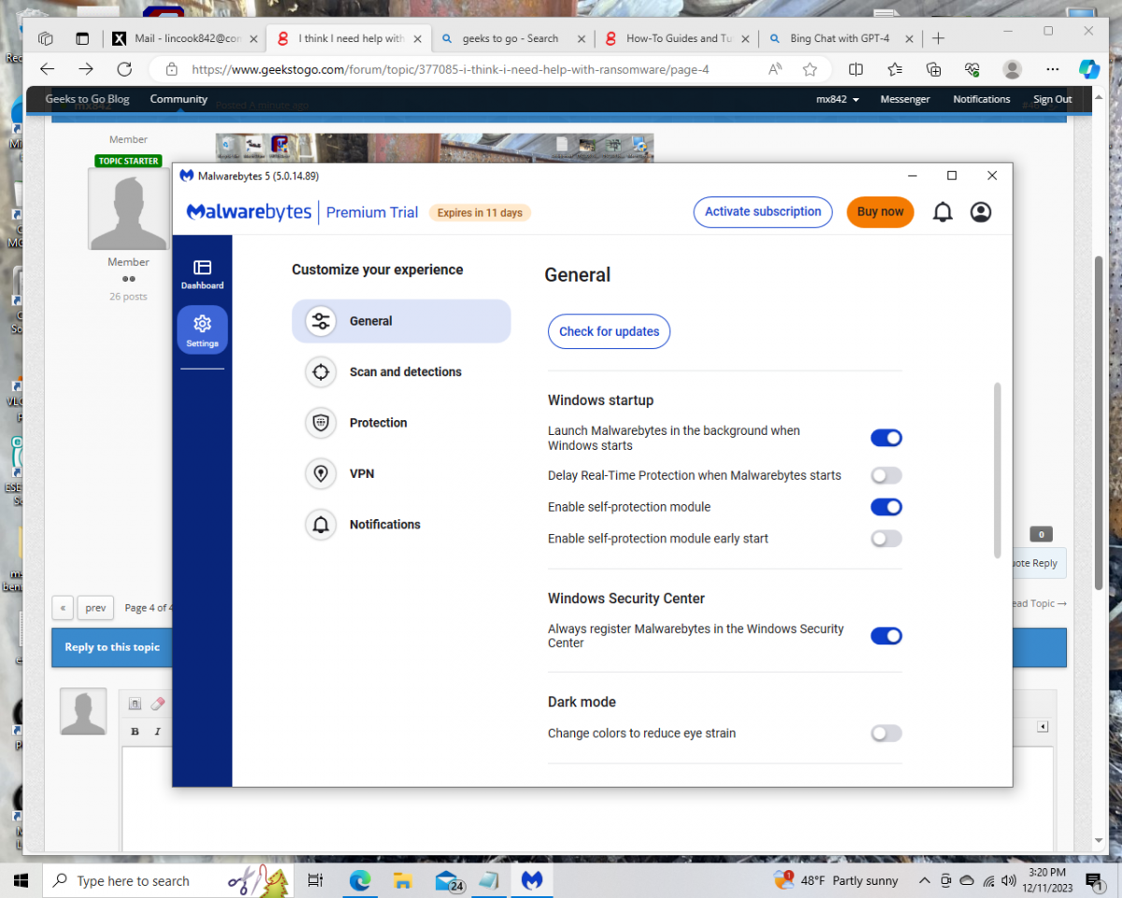Open the mx842 user dropdown on the forum
Image resolution: width=1122 pixels, height=898 pixels.
(x=837, y=99)
